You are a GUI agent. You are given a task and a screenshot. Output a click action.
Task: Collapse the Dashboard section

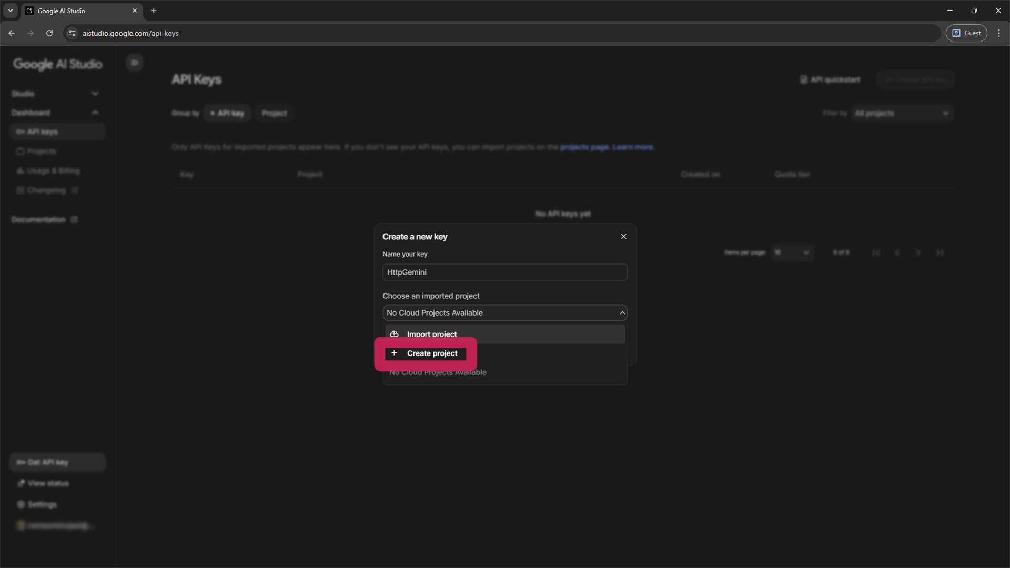[55, 113]
